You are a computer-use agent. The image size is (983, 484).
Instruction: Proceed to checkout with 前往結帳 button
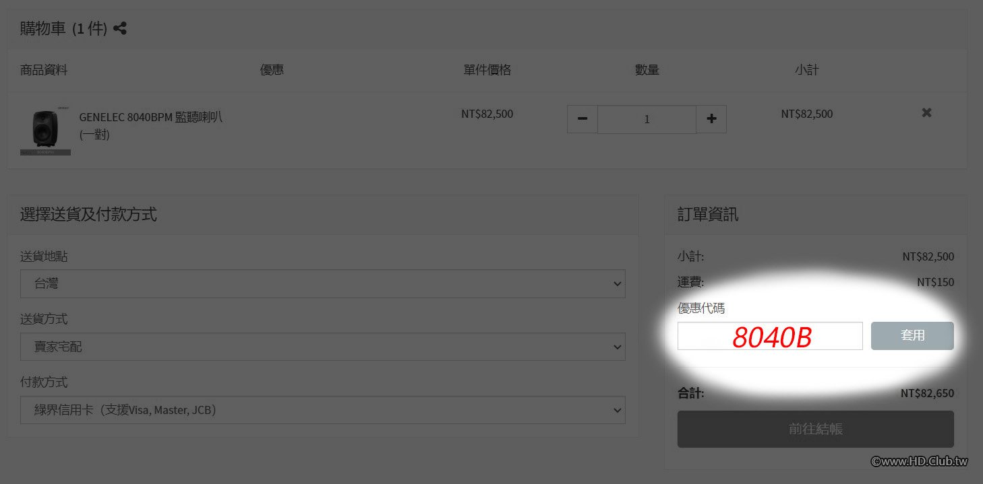point(816,429)
